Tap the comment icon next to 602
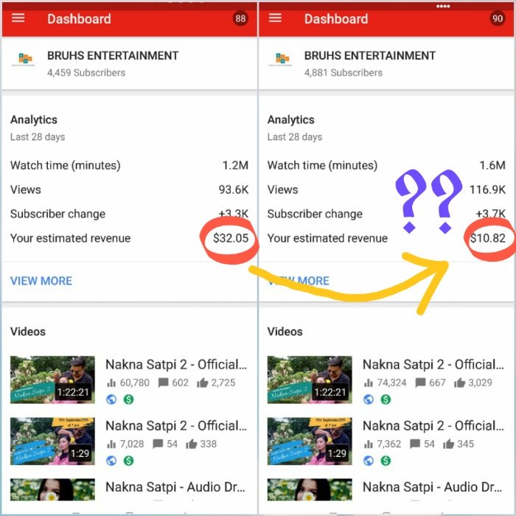Screen dimensions: 516x516 click(163, 383)
